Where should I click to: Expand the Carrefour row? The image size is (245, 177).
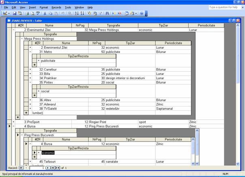coord(30,70)
